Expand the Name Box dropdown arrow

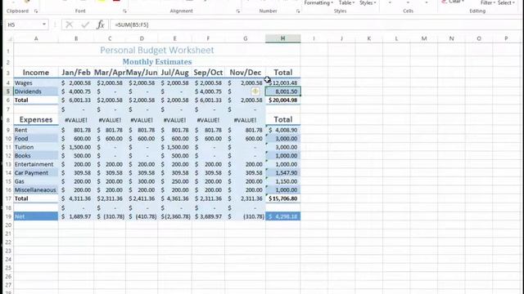click(x=43, y=24)
